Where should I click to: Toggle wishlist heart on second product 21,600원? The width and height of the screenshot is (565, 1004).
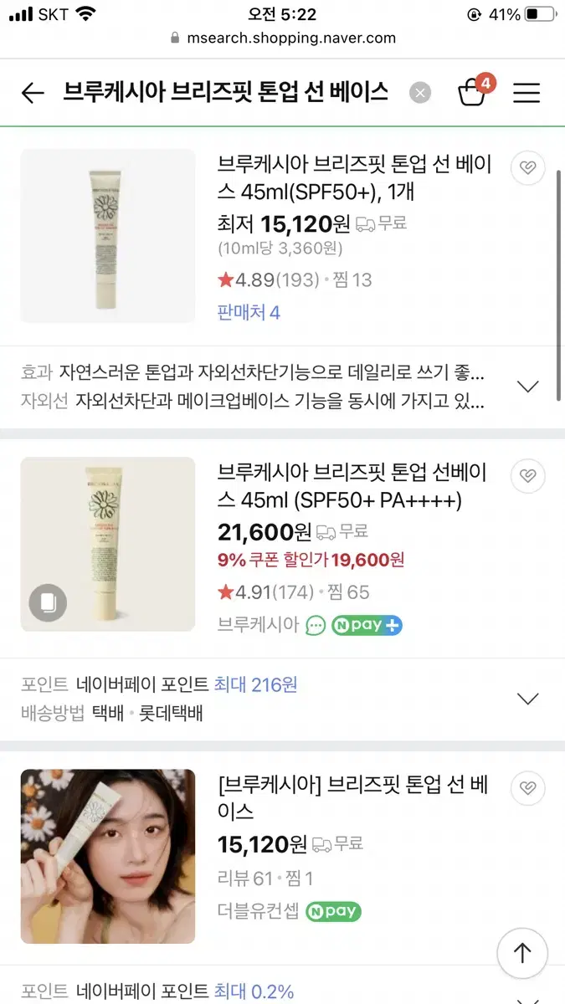point(527,476)
